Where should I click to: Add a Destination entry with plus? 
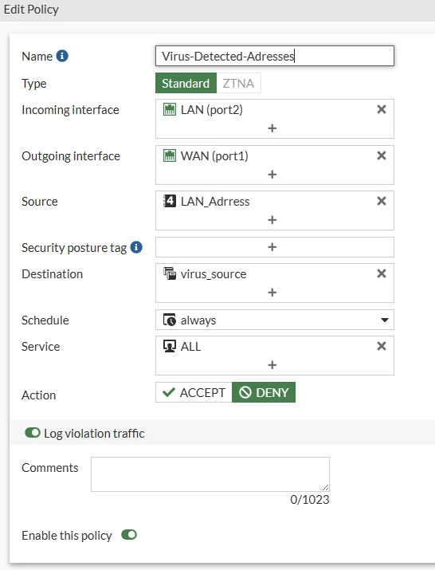(x=272, y=293)
